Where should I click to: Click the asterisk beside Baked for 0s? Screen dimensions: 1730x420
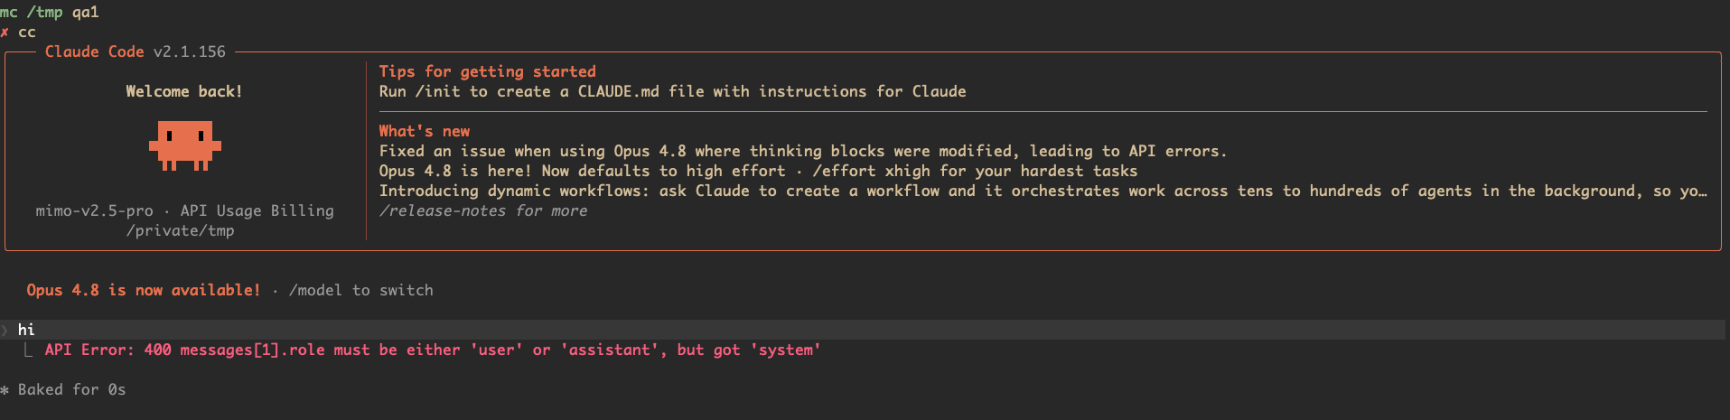[x=5, y=390]
